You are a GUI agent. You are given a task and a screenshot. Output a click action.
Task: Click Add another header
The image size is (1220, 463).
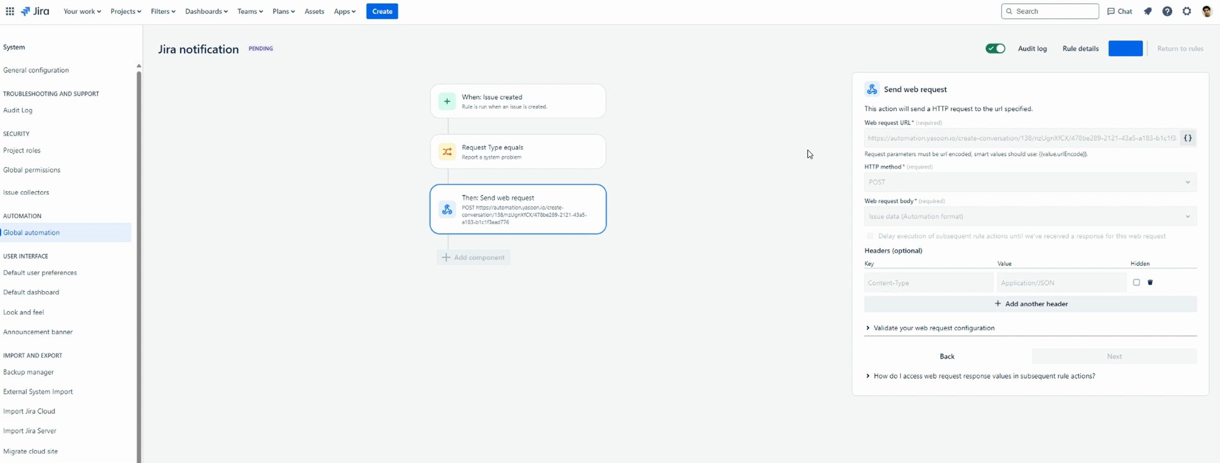pos(1031,304)
